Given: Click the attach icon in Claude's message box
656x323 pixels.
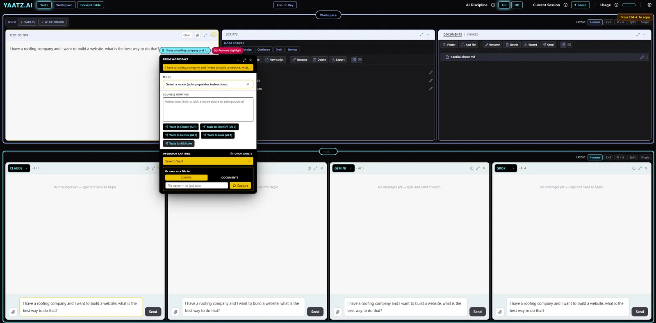Looking at the screenshot, I should point(13,312).
